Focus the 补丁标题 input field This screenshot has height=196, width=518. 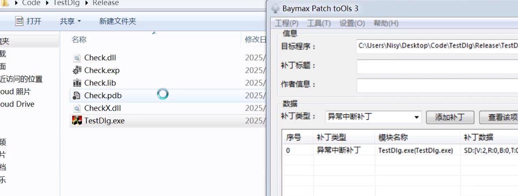[437, 67]
